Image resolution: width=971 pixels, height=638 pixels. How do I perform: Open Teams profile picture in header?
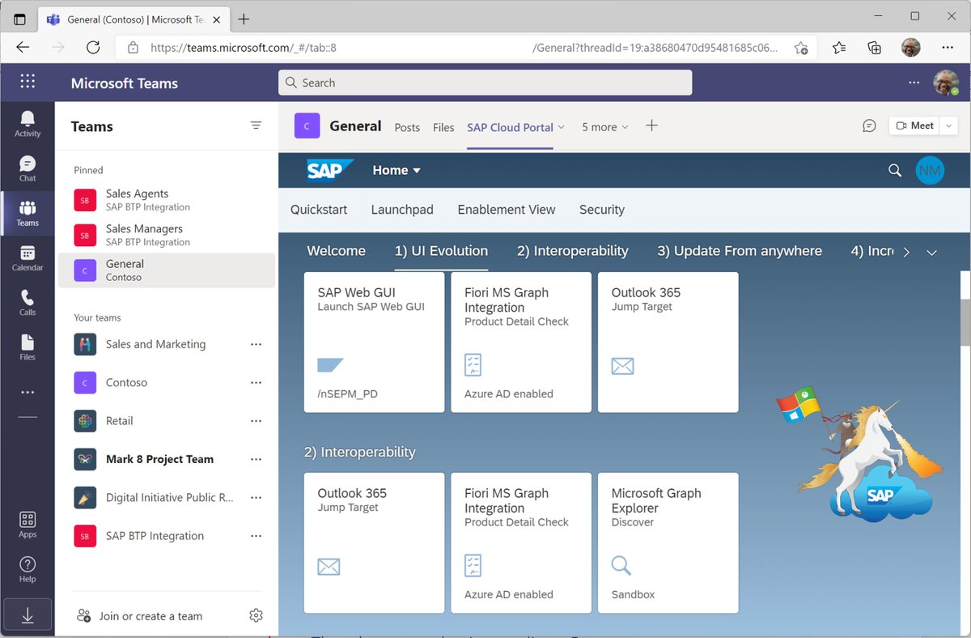(x=945, y=83)
